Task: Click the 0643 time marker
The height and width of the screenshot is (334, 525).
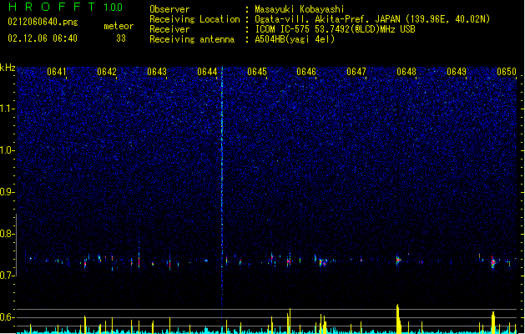Action: click(x=157, y=72)
